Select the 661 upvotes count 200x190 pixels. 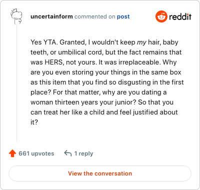click(36, 153)
